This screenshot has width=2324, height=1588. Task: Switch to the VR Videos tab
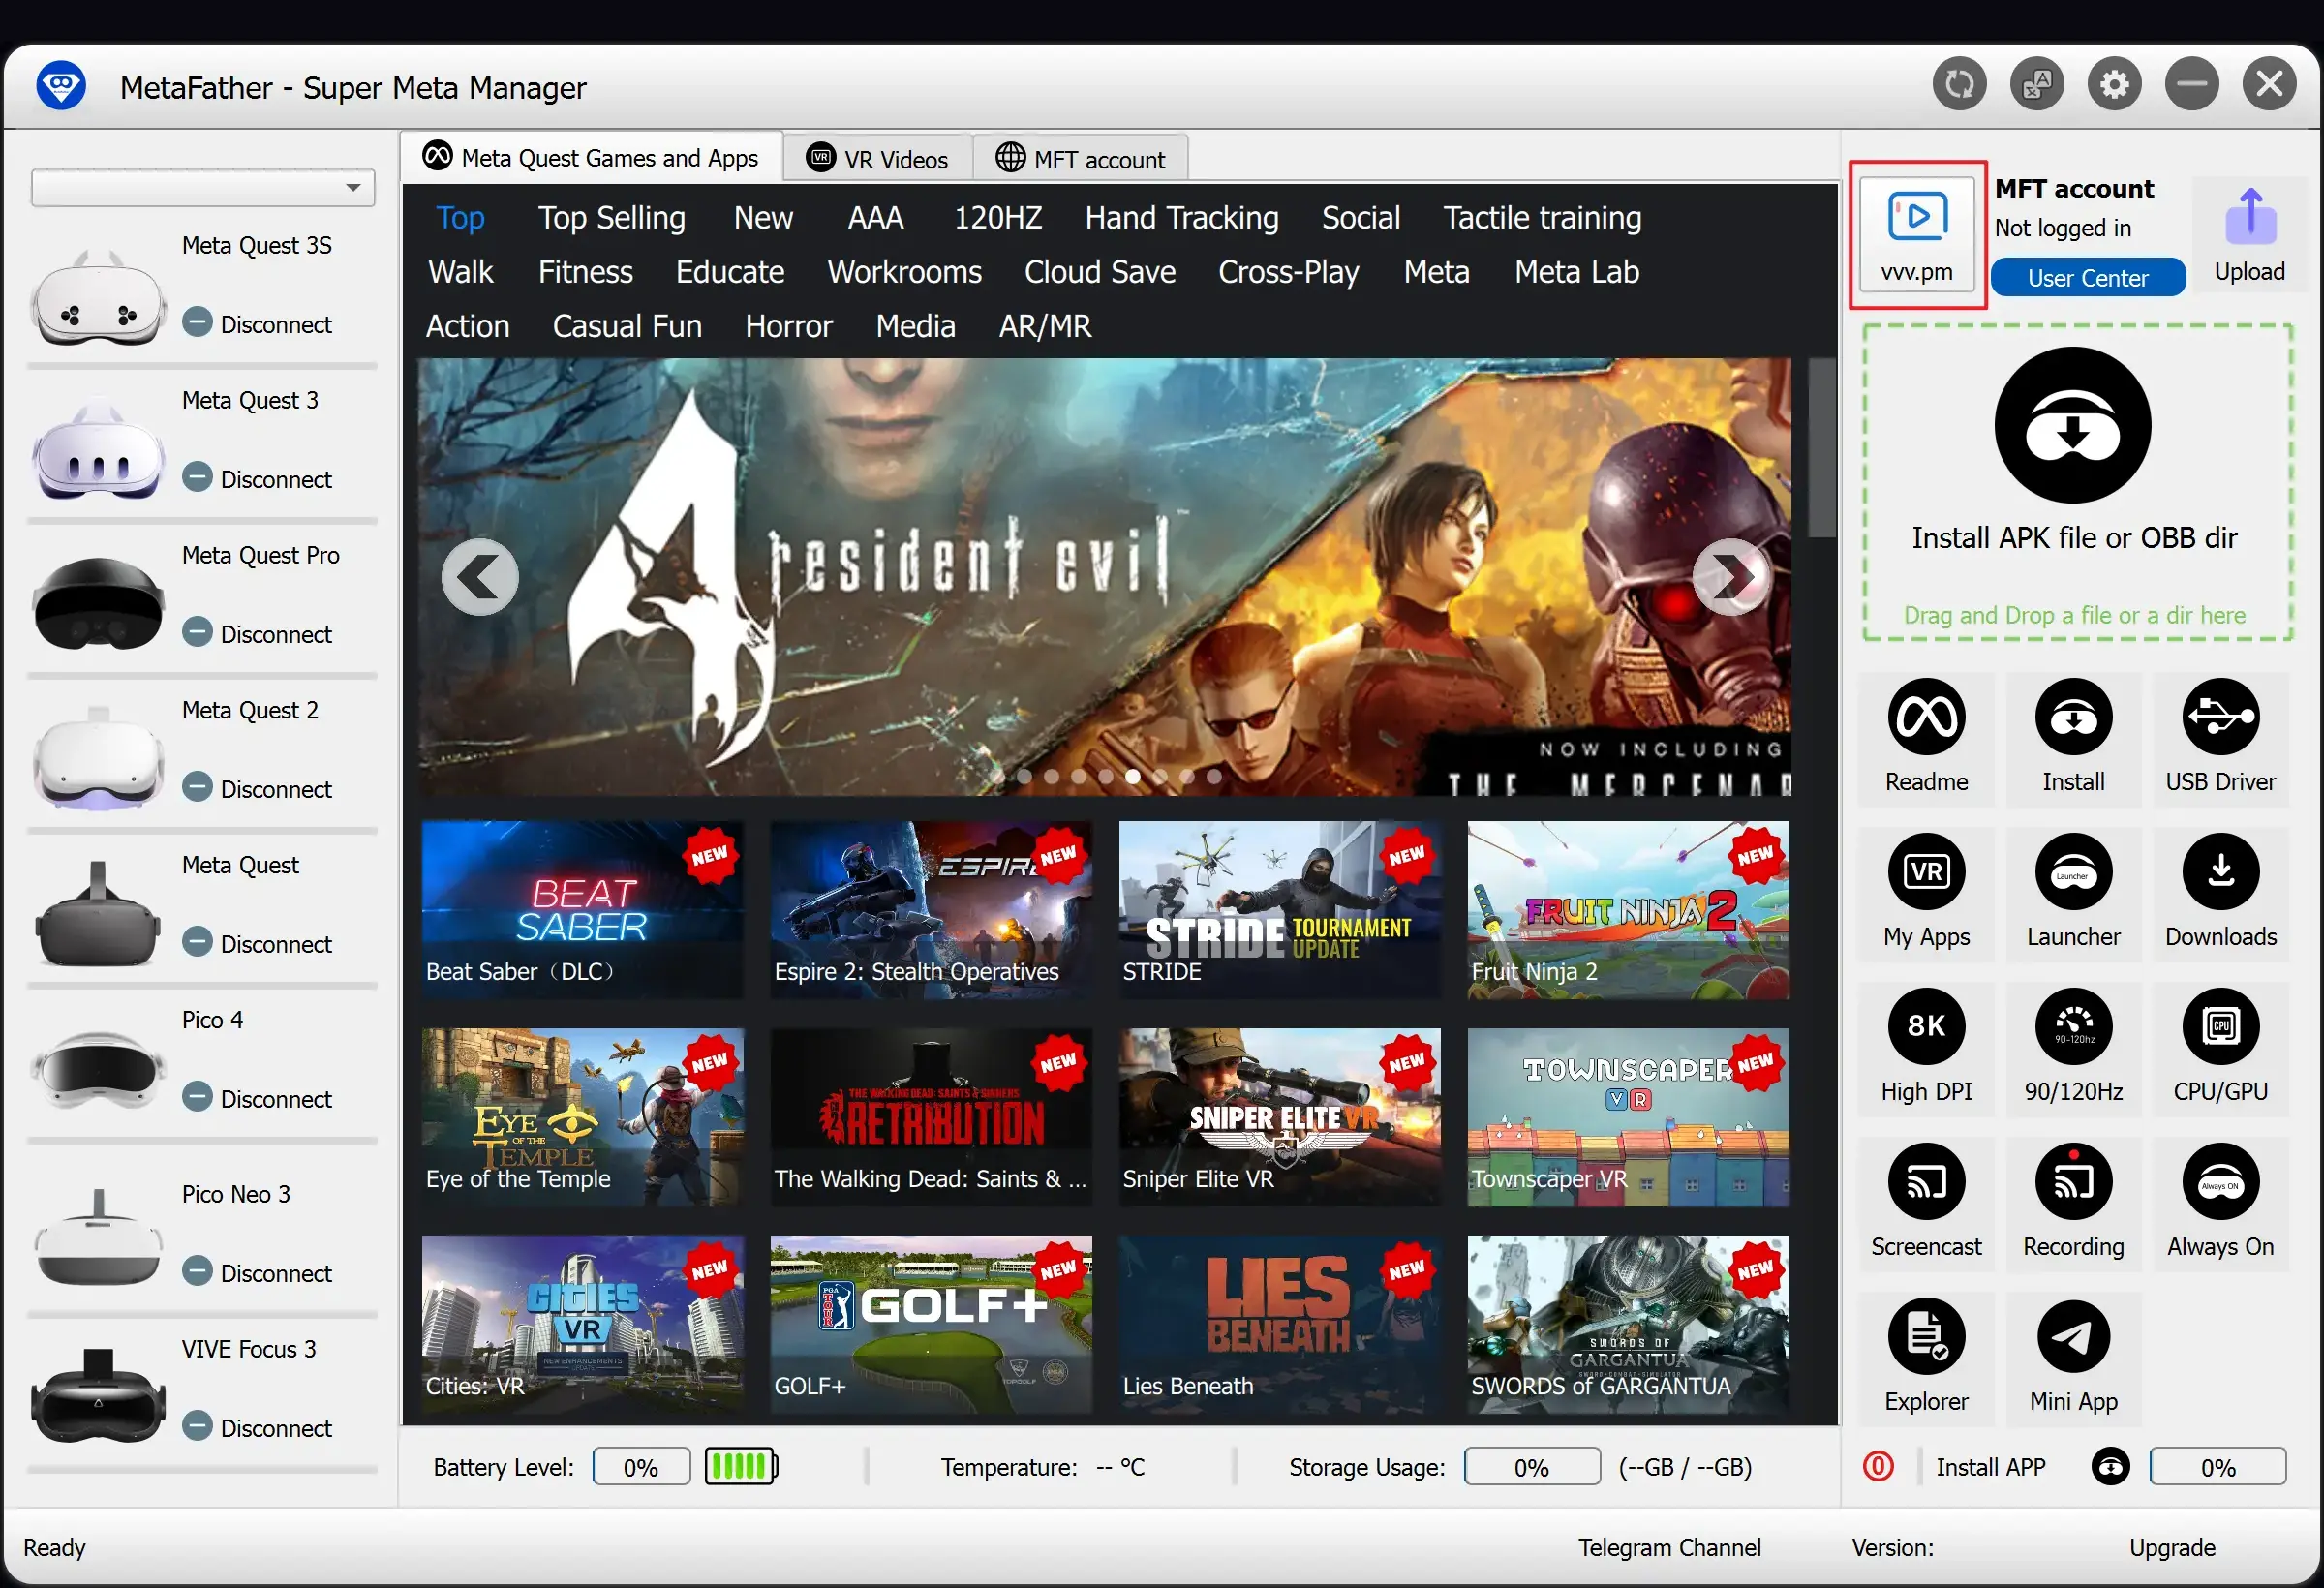pyautogui.click(x=878, y=159)
